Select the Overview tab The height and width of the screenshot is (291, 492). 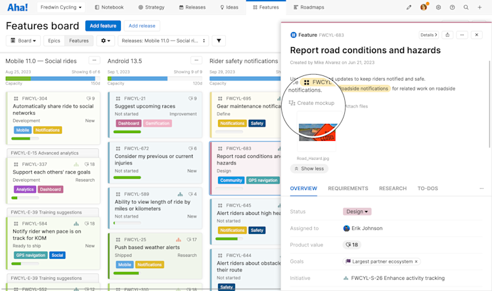(x=303, y=188)
